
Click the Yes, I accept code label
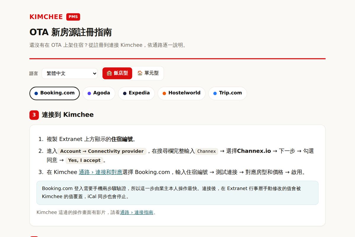[x=84, y=160]
